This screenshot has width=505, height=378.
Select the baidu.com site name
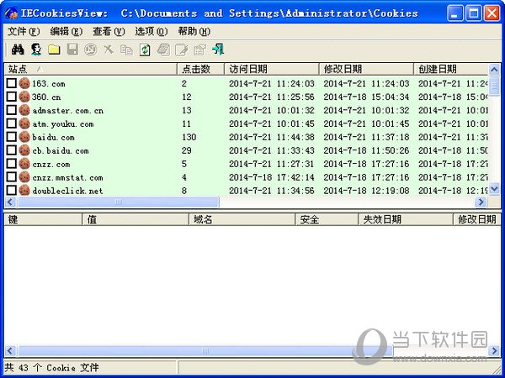(54, 138)
